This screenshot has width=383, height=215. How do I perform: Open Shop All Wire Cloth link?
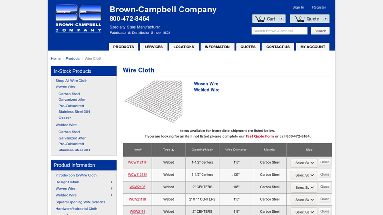coord(71,81)
